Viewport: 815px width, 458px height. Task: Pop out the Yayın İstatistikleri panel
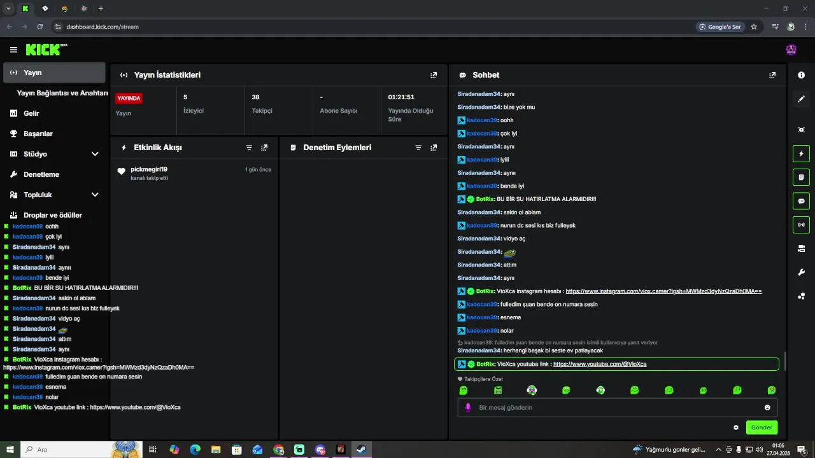(x=434, y=75)
